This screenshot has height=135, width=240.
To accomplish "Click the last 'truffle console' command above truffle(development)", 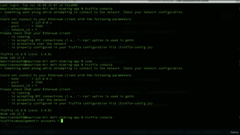I will 99,117.
